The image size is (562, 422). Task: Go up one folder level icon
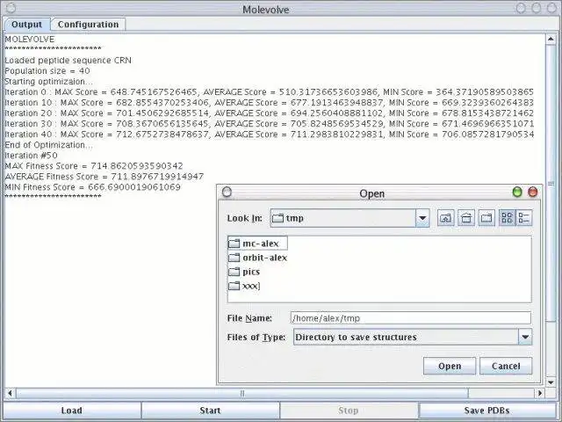445,218
